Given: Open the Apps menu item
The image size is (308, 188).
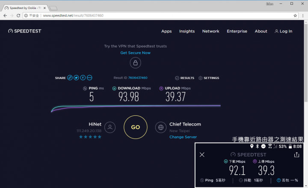Looking at the screenshot, I should point(166,31).
